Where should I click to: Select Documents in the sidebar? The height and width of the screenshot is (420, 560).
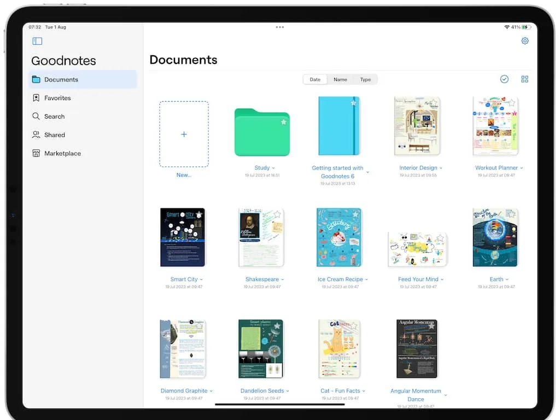[x=83, y=79]
